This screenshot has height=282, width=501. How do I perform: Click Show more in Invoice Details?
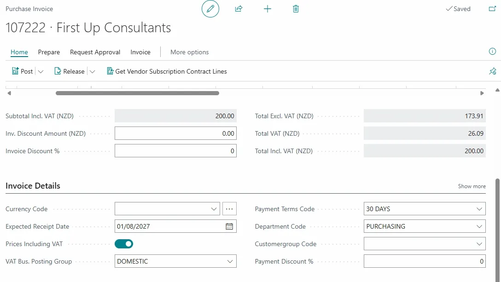pyautogui.click(x=472, y=186)
